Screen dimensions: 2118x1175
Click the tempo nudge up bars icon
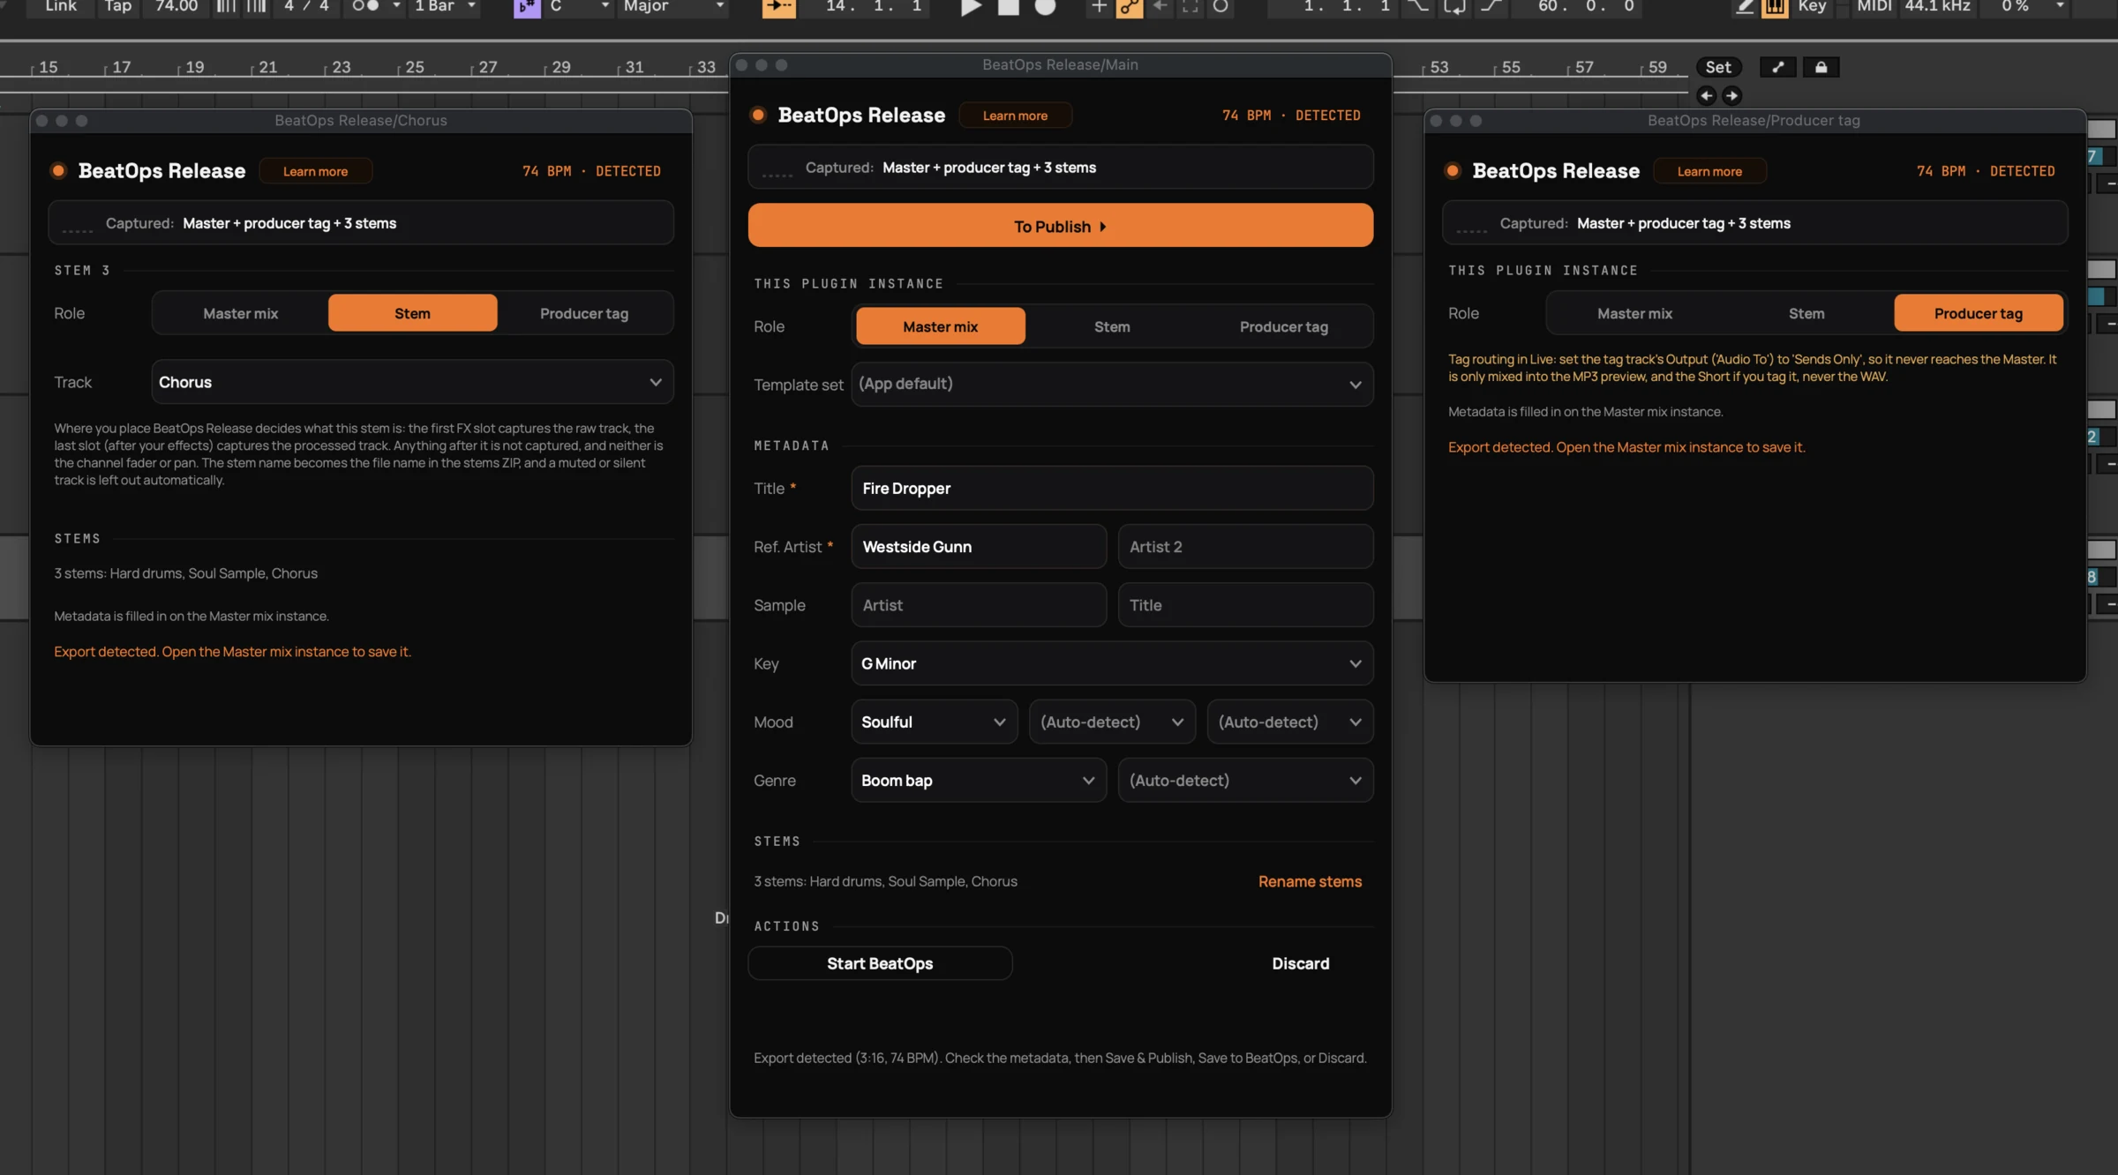(257, 7)
